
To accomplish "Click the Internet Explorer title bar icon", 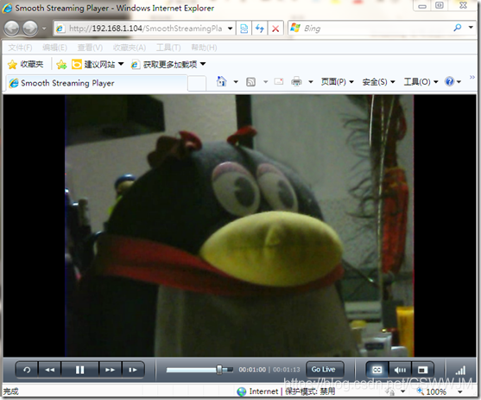I will click(8, 8).
